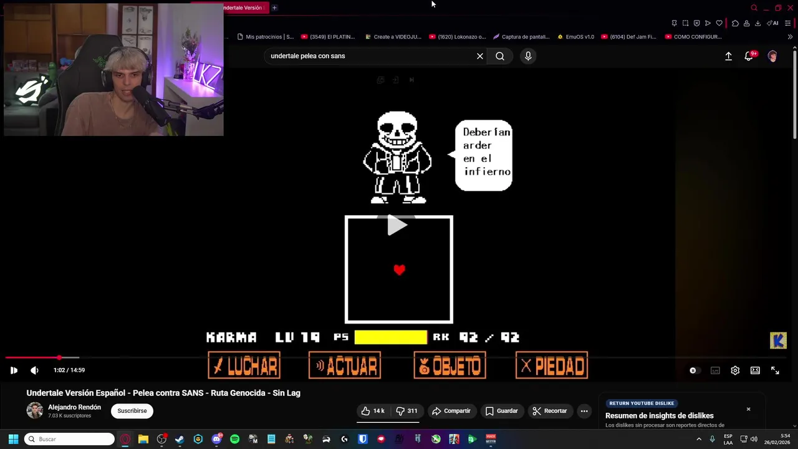Open the browser extensions cube icon

pos(735,23)
